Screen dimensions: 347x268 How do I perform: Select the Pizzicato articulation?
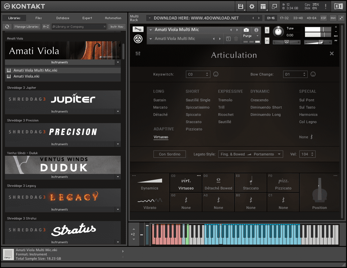click(194, 129)
